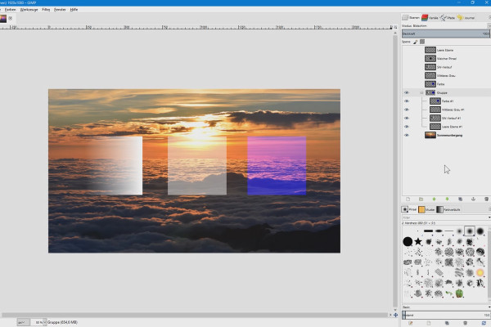This screenshot has width=491, height=327.
Task: Select the thick black bar brush
Action: (x=428, y=231)
